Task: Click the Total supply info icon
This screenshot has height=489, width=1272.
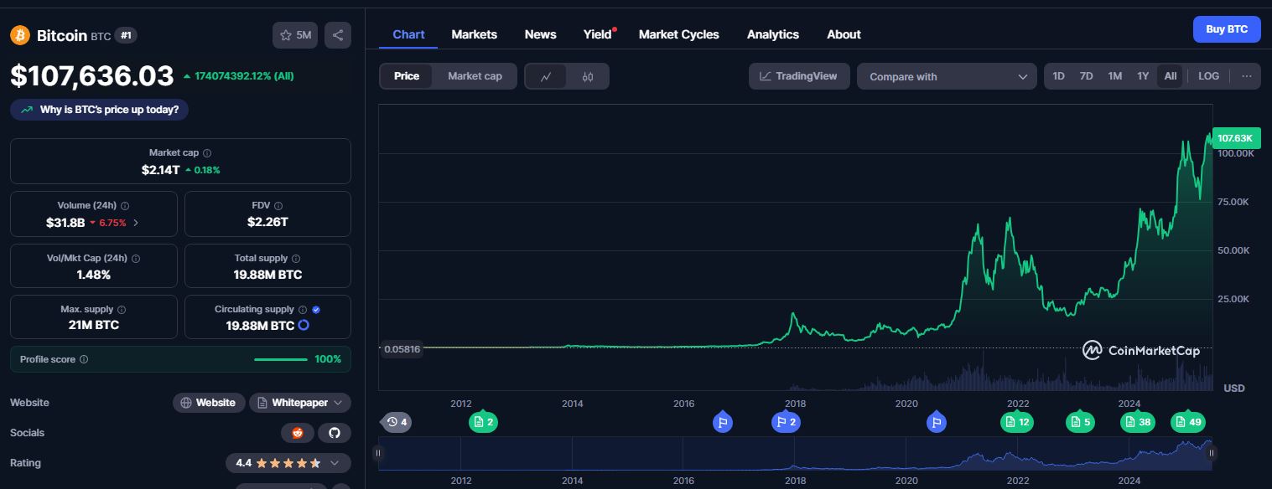Action: pos(296,259)
